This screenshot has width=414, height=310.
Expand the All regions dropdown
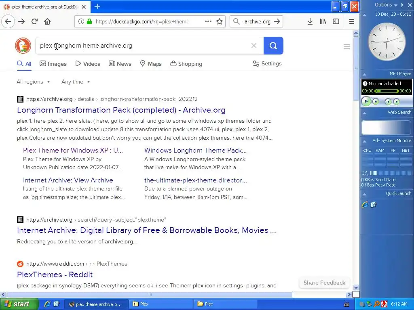click(x=33, y=82)
